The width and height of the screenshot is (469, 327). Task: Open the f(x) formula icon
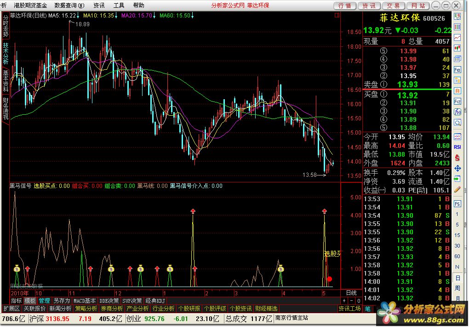[458, 112]
